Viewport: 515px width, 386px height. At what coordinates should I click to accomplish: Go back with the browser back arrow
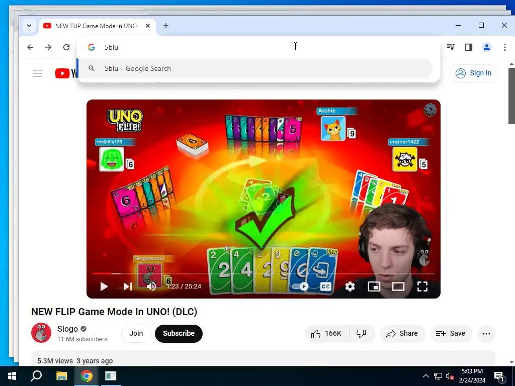click(x=30, y=47)
